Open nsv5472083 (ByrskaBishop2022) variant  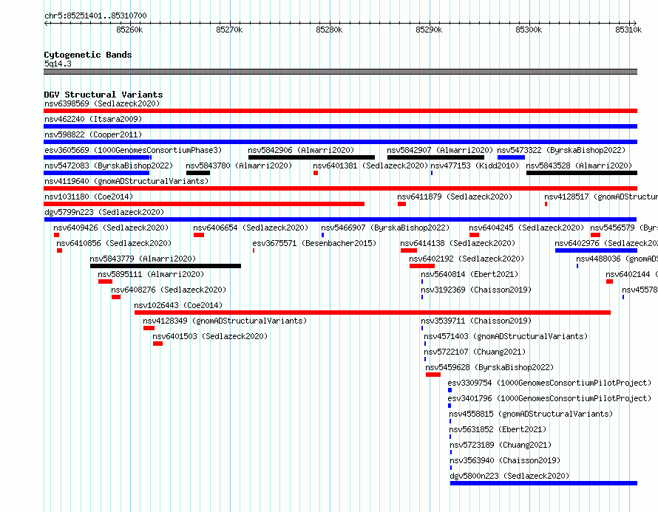(109, 165)
